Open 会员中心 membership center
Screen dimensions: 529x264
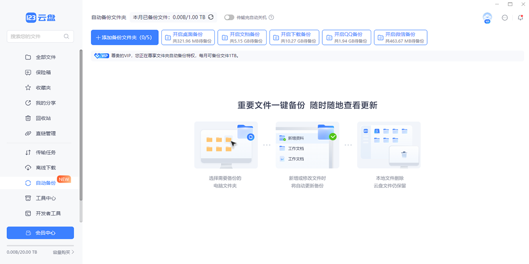click(40, 233)
